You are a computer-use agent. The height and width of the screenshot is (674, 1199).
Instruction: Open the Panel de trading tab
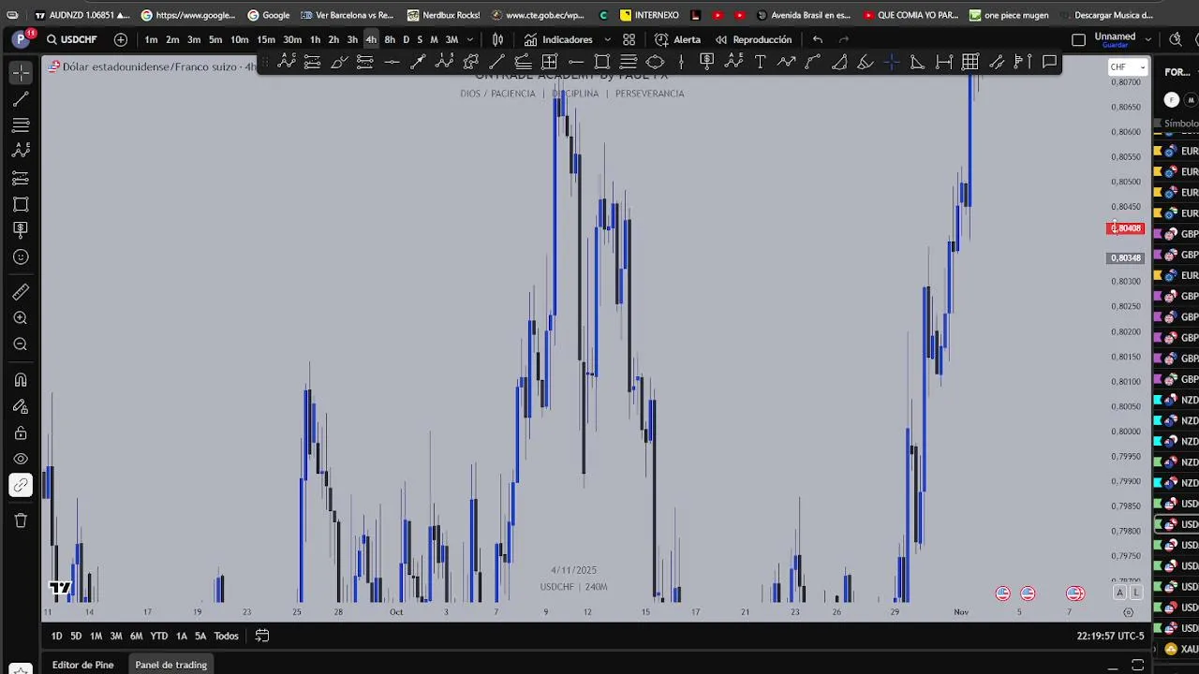[x=170, y=665]
